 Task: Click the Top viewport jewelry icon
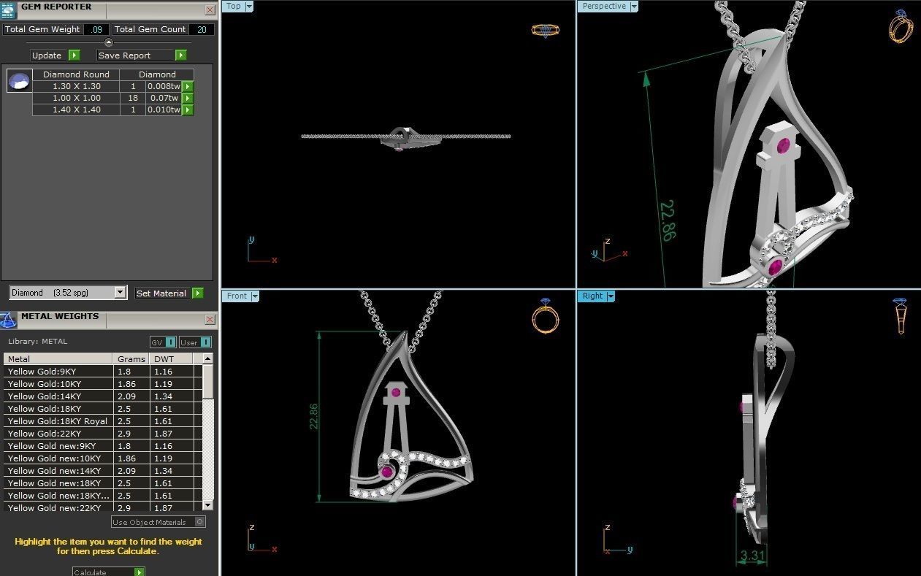[545, 31]
